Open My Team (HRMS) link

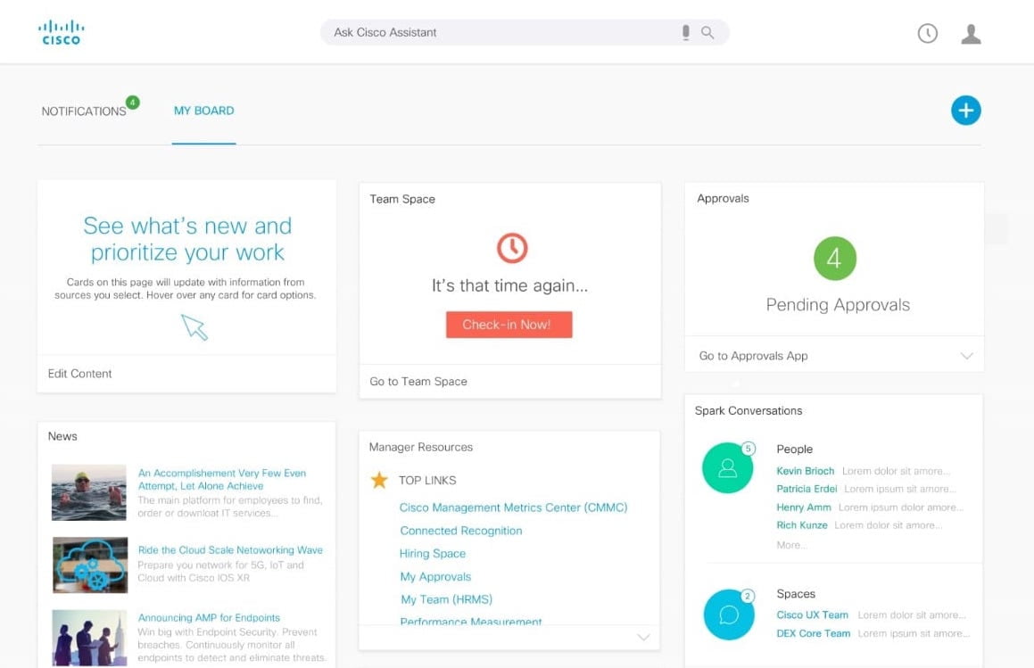446,599
